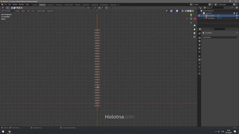
Task: Click the red X axis gizmo handle
Action: (195, 19)
